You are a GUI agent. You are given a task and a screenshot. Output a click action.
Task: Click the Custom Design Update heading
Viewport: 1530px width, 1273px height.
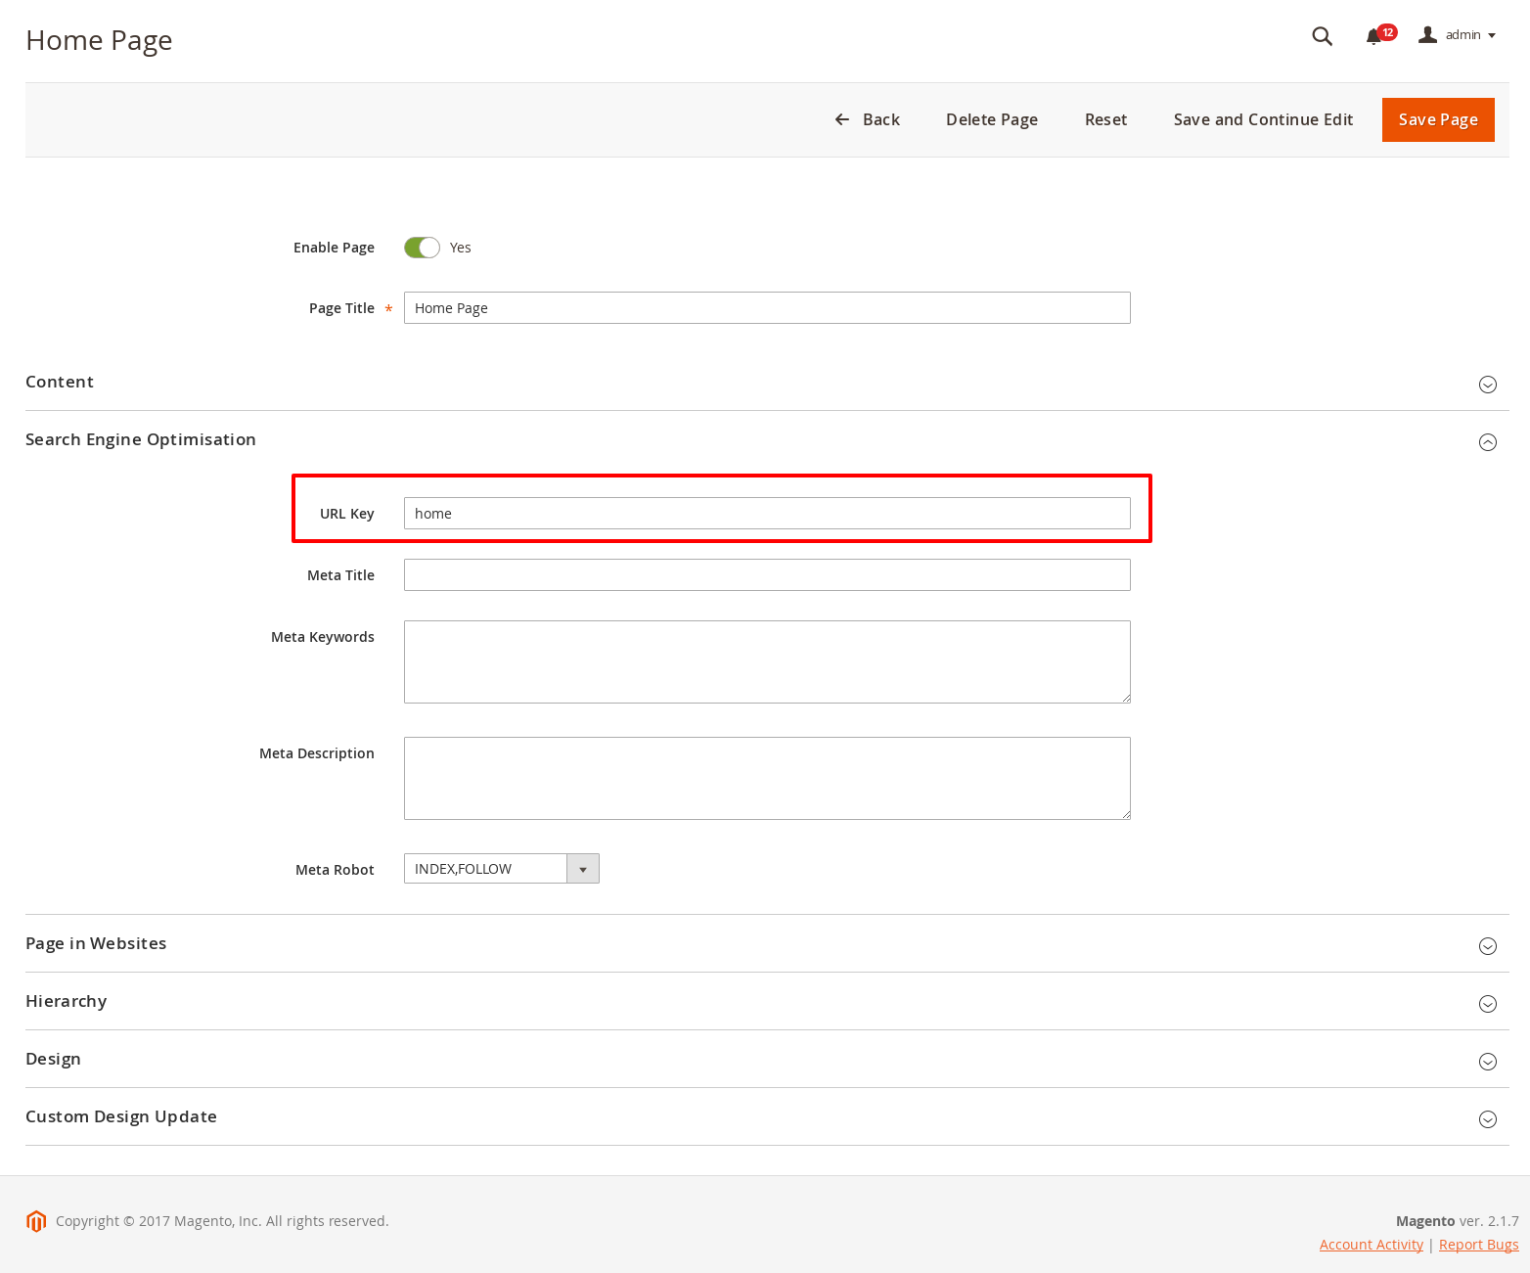[121, 1116]
